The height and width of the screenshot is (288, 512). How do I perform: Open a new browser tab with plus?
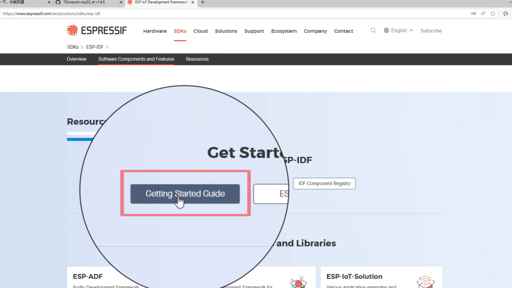pyautogui.click(x=202, y=2)
